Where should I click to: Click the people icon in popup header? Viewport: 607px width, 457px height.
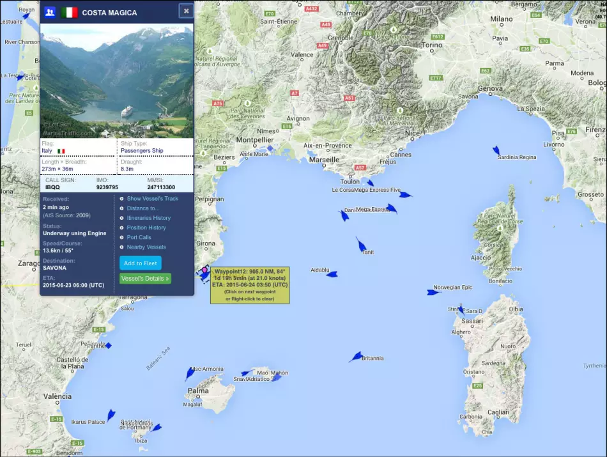50,12
